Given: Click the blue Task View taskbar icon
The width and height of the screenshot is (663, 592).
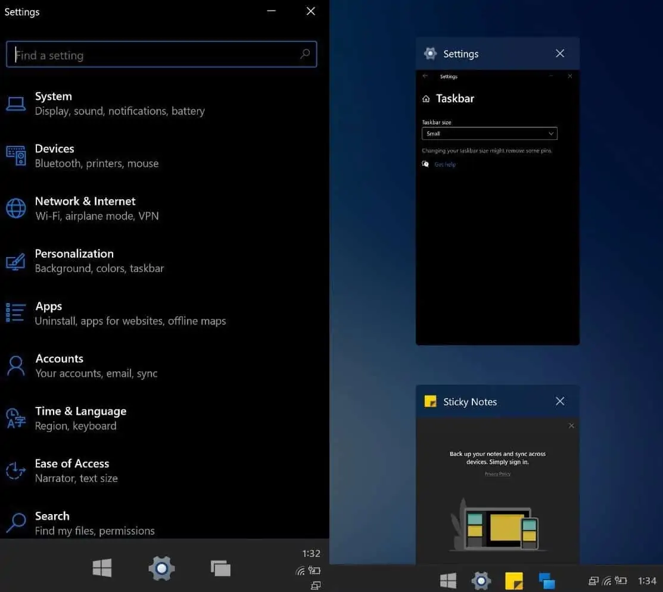Looking at the screenshot, I should (546, 581).
